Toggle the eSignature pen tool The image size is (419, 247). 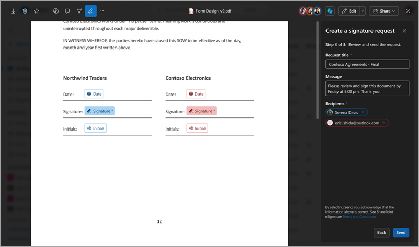point(91,11)
